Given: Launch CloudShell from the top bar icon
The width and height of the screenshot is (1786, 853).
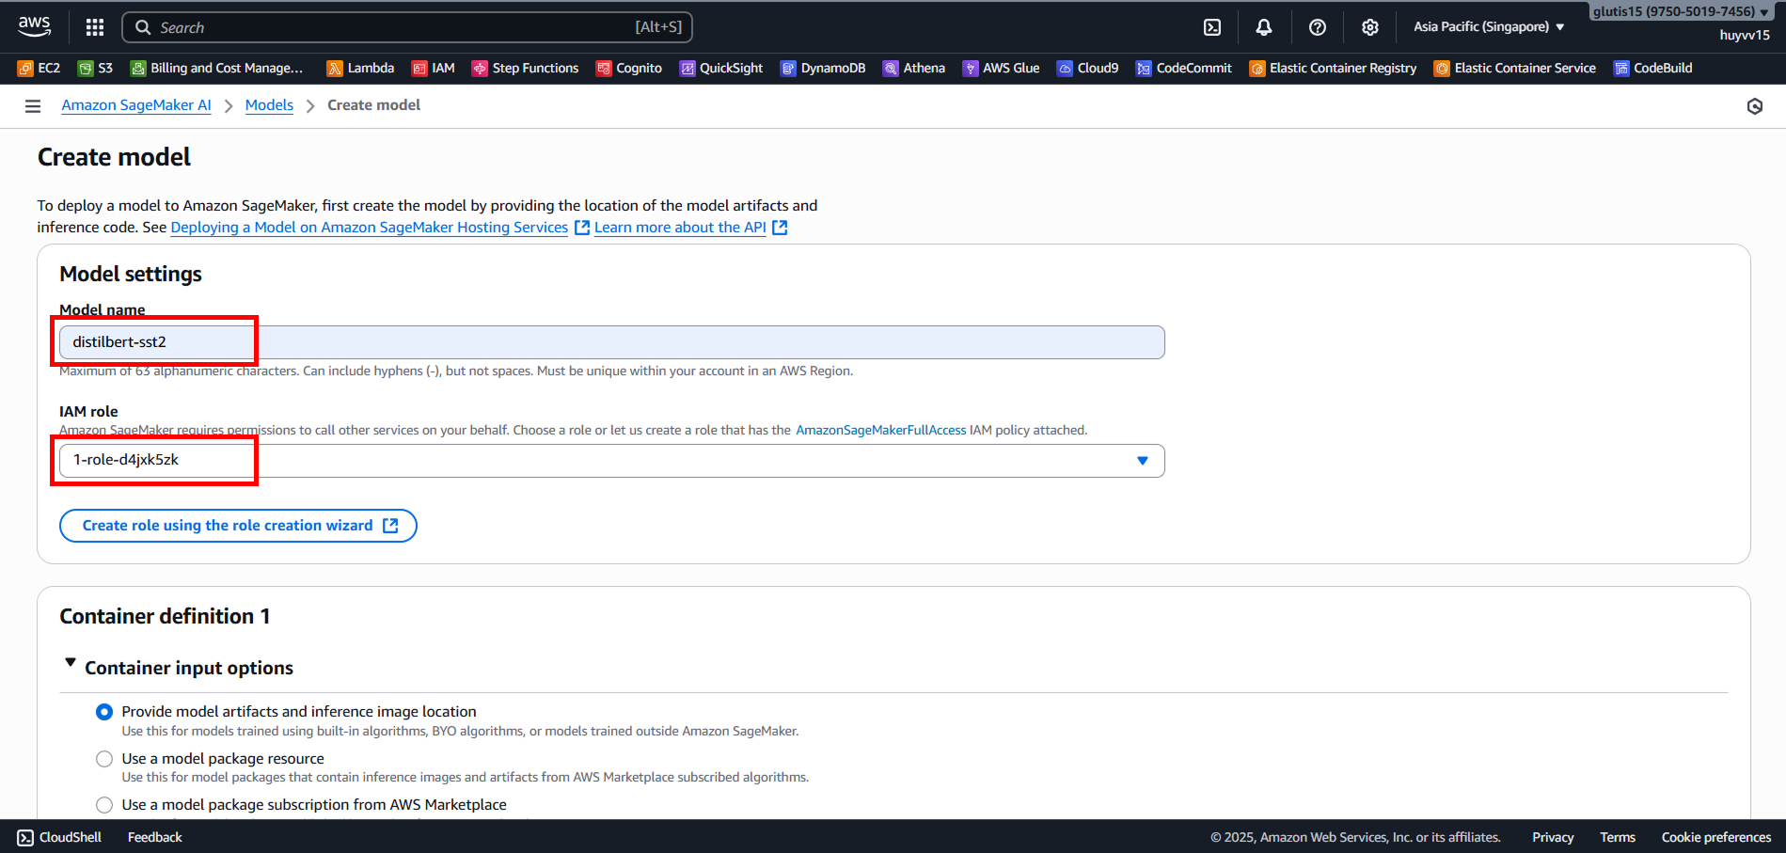Looking at the screenshot, I should coord(1212,27).
